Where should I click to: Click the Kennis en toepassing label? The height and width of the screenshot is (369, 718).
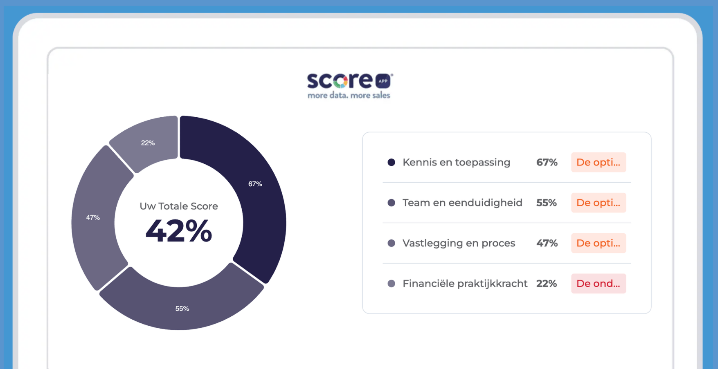click(x=457, y=162)
